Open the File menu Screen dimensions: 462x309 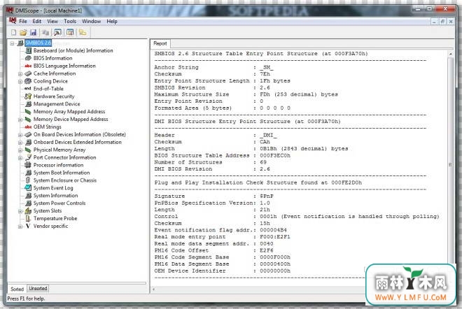point(23,21)
